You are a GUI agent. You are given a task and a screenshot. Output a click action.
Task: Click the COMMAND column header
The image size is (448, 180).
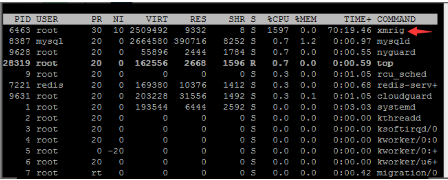(396, 19)
